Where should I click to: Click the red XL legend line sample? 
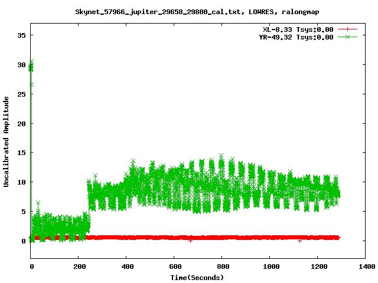(x=347, y=29)
